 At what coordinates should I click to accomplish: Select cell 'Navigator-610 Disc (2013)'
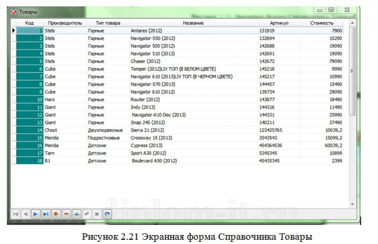pos(193,115)
